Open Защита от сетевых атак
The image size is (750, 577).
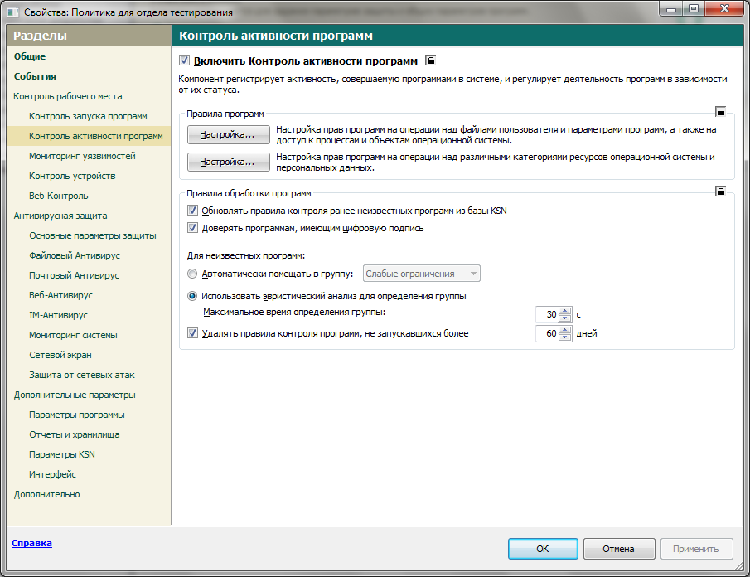[x=82, y=375]
